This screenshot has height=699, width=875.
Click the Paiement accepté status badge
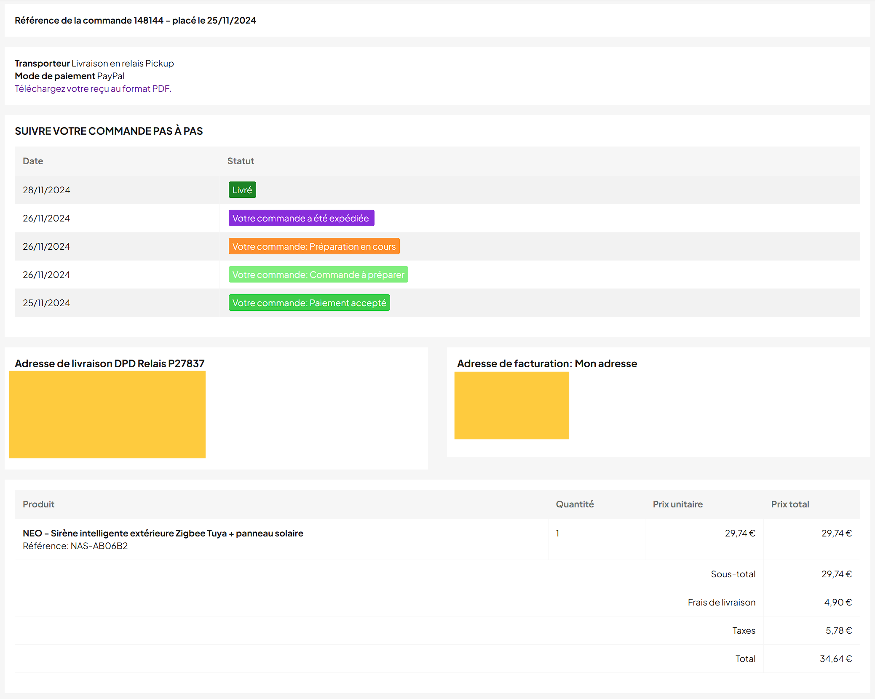309,303
